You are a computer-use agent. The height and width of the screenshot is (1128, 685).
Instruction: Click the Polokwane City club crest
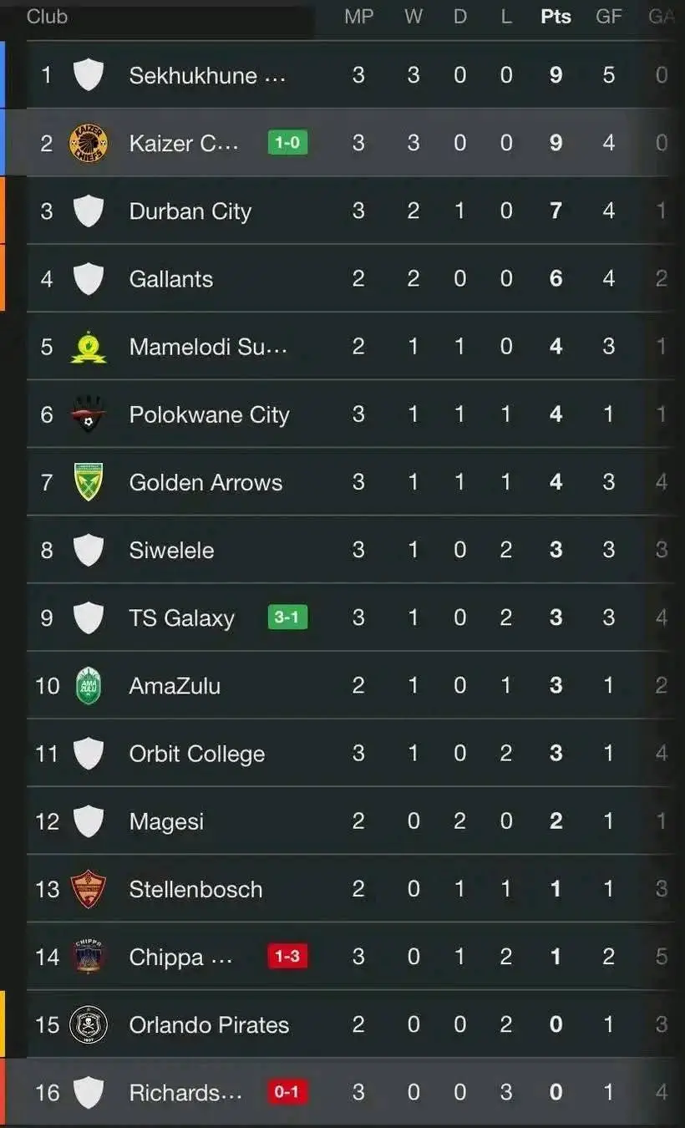88,414
